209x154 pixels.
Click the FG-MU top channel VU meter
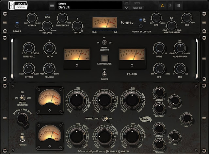pyautogui.click(x=49, y=98)
